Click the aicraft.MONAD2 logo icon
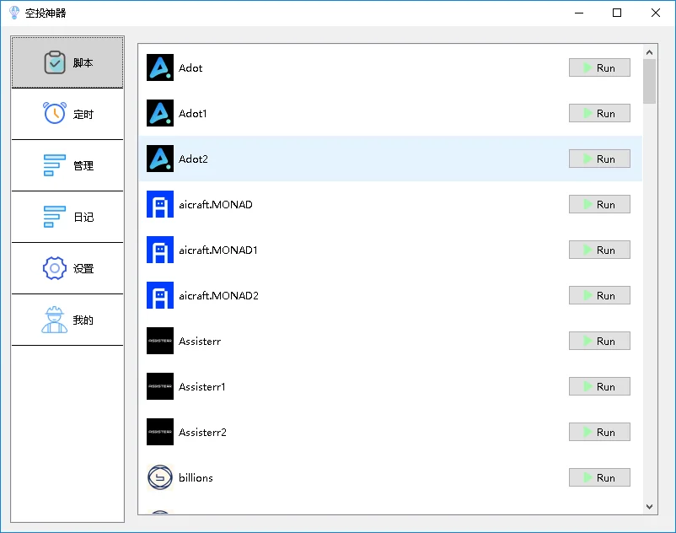 160,295
